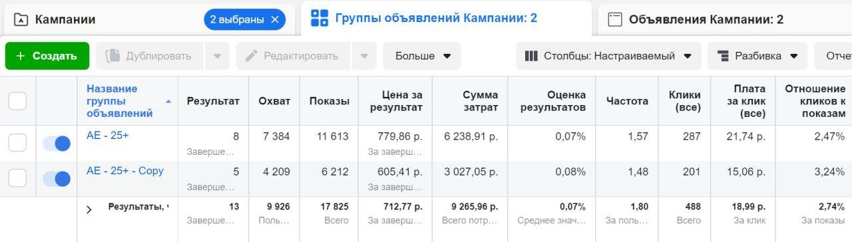Click the columns icon in Столбцы button

(x=531, y=56)
